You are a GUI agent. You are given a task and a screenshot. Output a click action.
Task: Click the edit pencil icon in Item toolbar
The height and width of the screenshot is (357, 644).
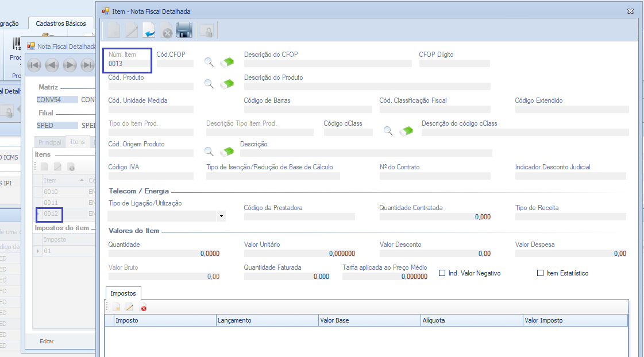132,30
